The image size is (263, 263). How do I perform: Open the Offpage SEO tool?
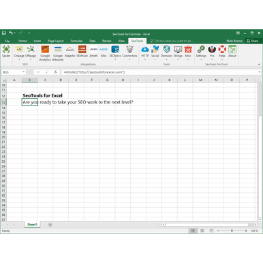pos(31,52)
